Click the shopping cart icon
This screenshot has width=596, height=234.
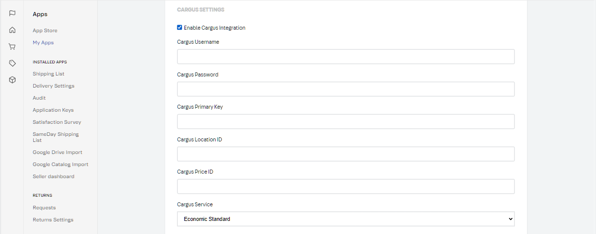click(x=13, y=46)
